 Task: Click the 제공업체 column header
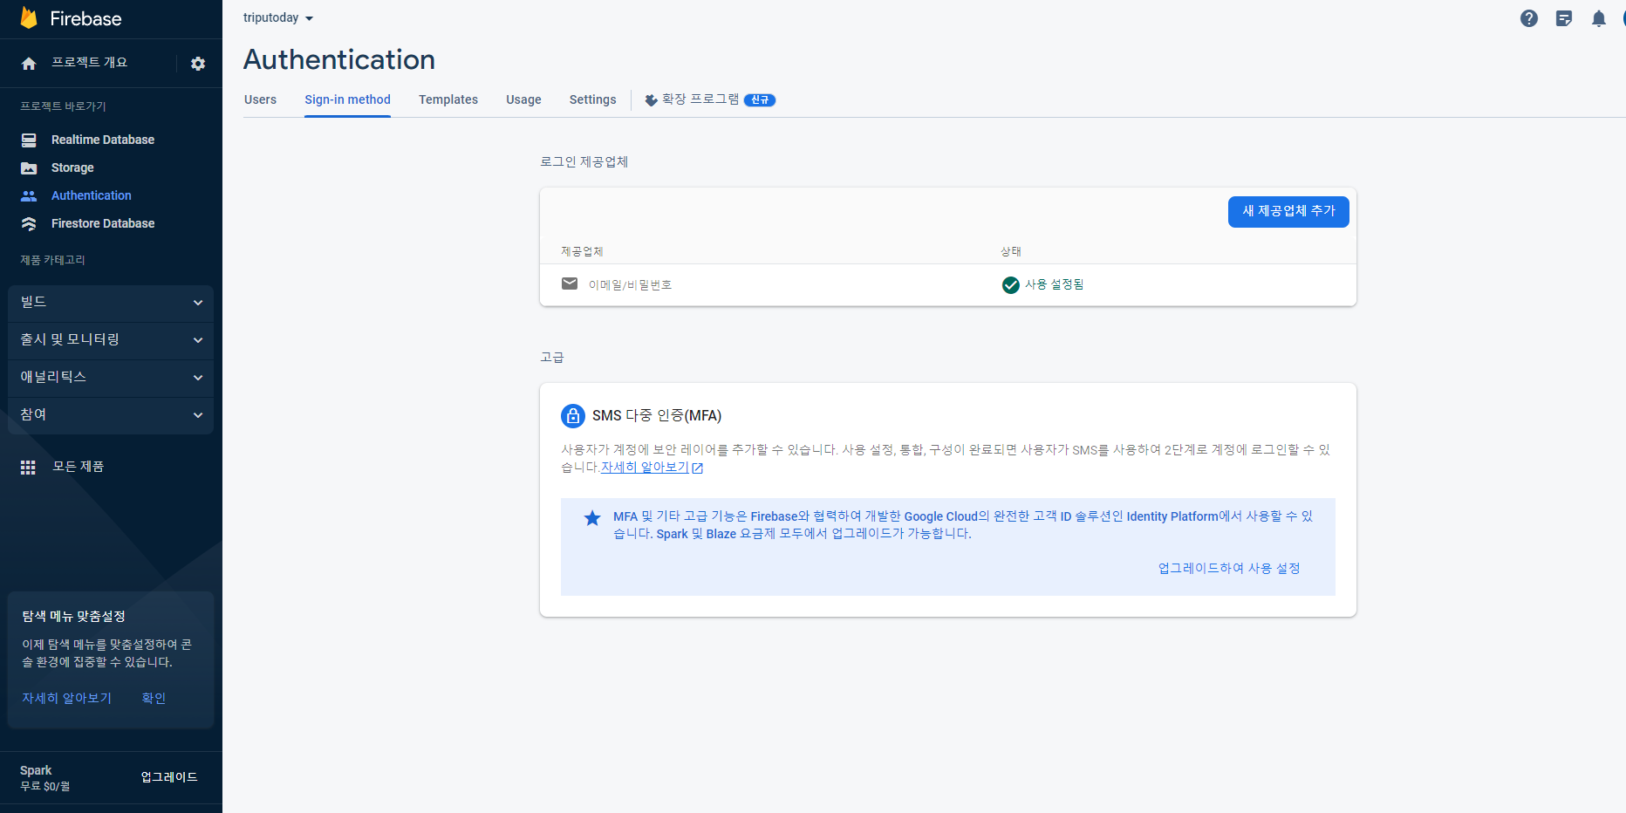[582, 251]
